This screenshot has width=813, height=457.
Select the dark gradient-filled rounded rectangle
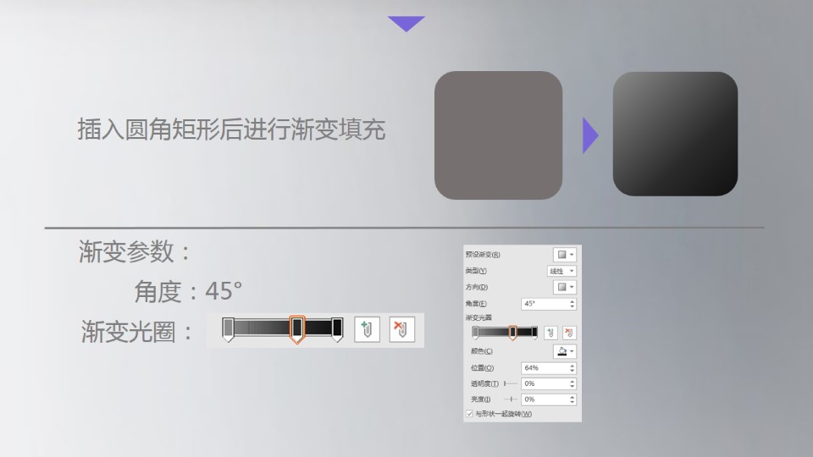[675, 134]
